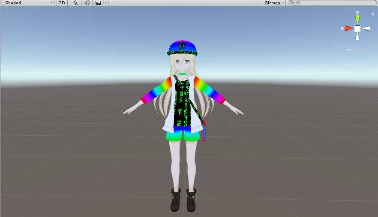The image size is (378, 217).
Task: Open the Shaded draw mode dropdown
Action: coord(28,3)
